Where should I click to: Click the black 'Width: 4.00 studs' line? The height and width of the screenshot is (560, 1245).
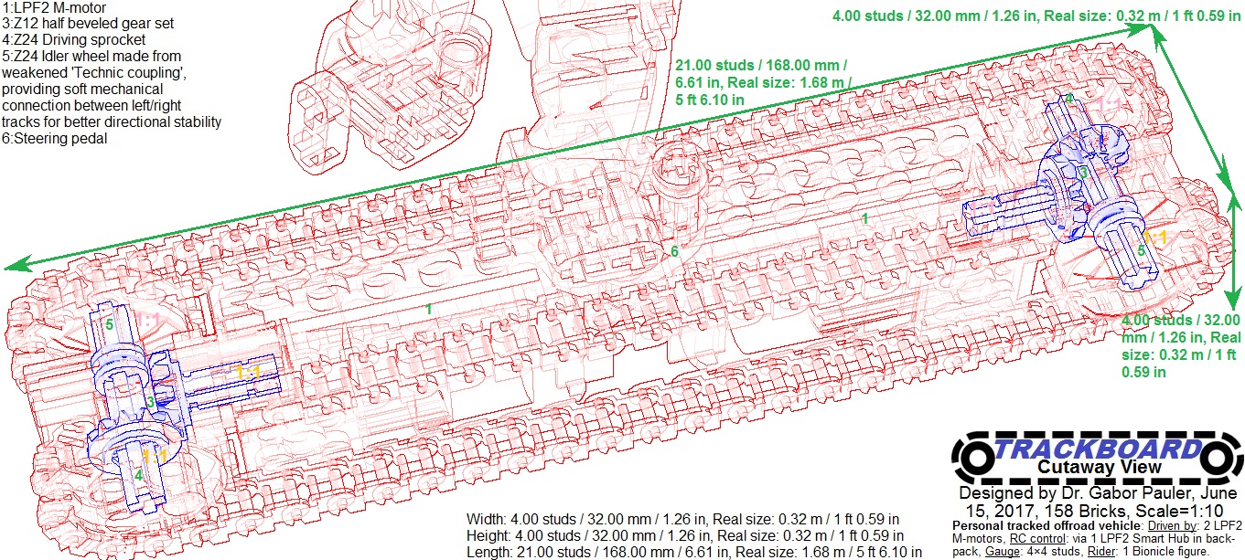(682, 519)
